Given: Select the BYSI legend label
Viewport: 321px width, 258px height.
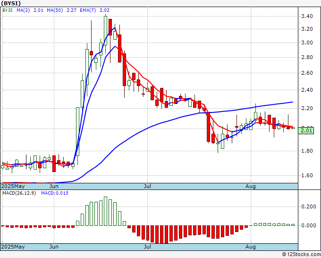Looking at the screenshot, I should [x=8, y=10].
